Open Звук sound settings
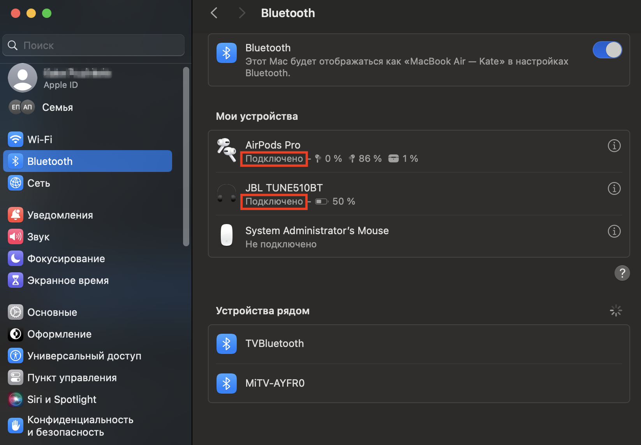This screenshot has width=641, height=445. click(88, 237)
